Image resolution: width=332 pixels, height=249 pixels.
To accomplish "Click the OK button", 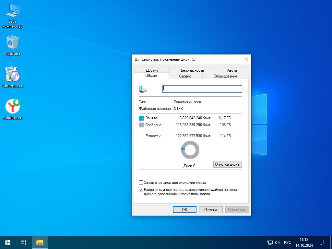I will (184, 210).
